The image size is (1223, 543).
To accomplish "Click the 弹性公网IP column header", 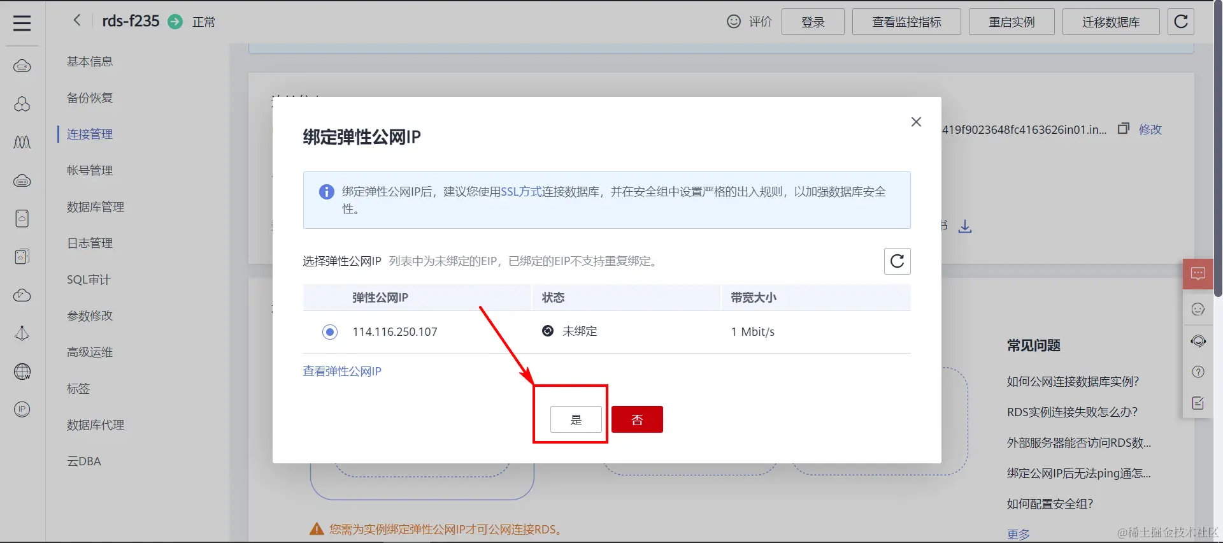I will [x=380, y=298].
